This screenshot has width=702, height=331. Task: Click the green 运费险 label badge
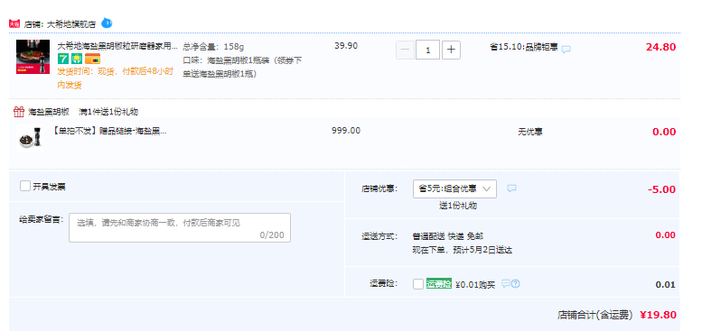pos(439,284)
